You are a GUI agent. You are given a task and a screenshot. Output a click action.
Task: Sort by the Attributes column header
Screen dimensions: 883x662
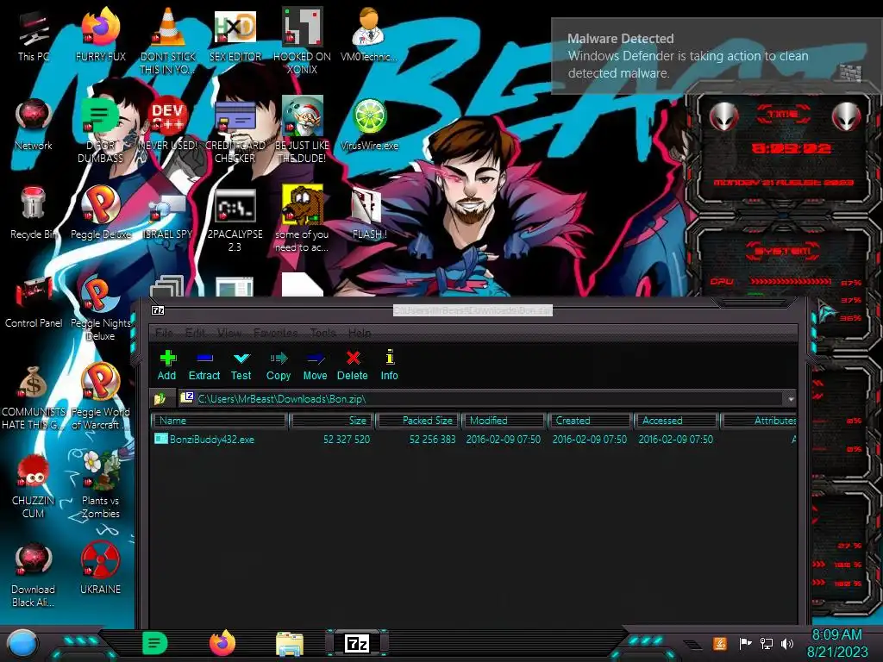[759, 421]
